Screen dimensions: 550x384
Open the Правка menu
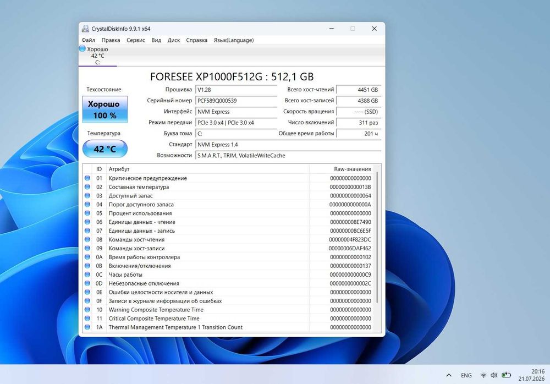pos(111,40)
